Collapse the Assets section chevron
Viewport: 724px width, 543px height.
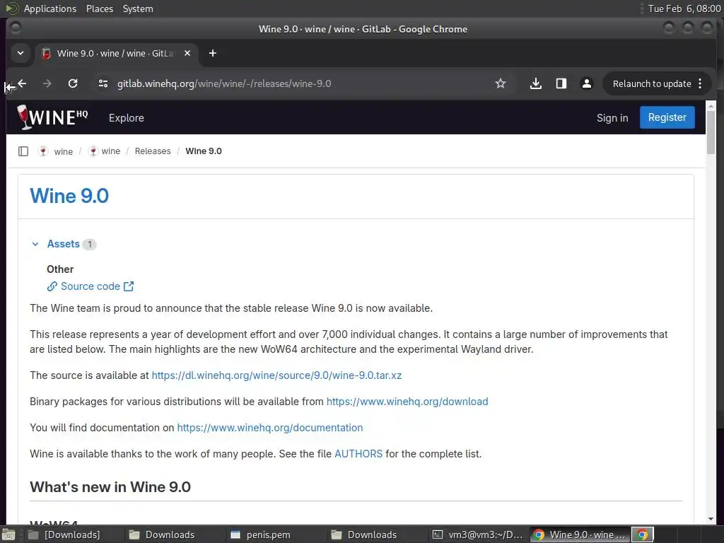click(x=35, y=244)
